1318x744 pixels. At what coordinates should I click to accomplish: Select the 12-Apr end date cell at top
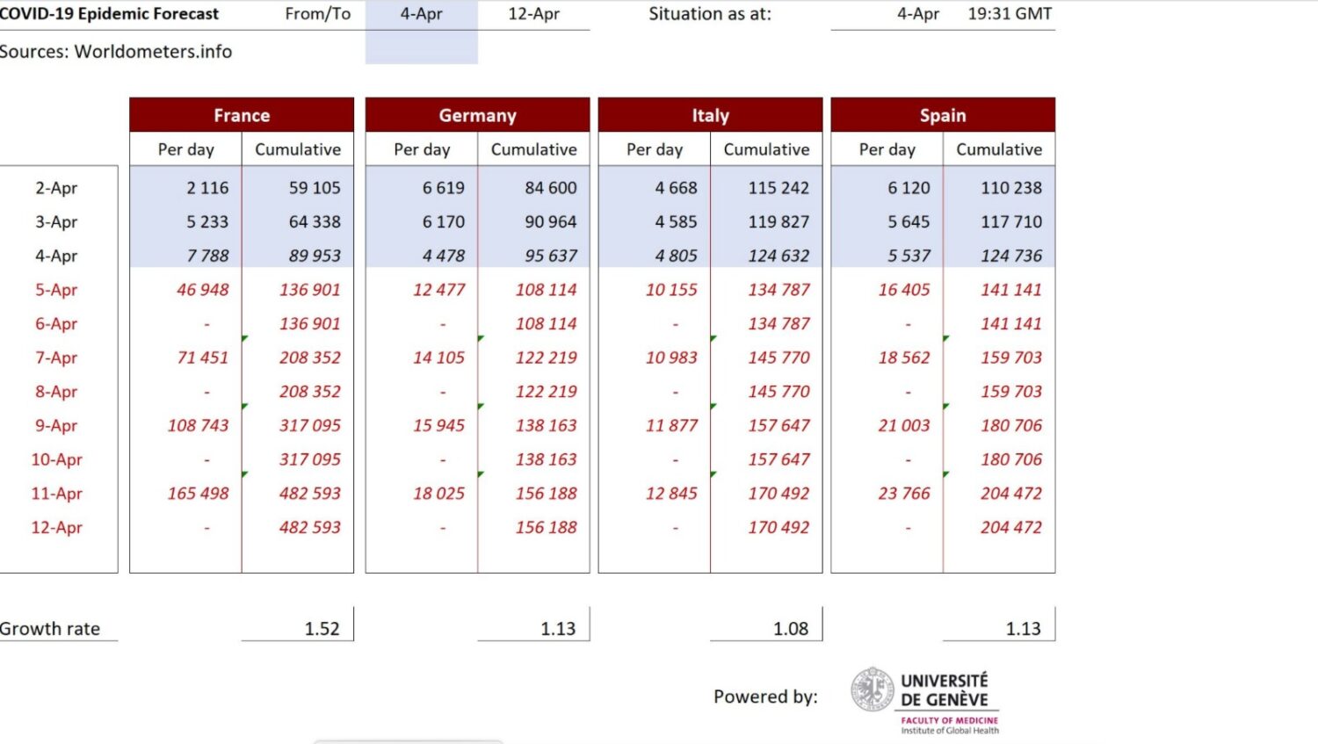(x=533, y=14)
